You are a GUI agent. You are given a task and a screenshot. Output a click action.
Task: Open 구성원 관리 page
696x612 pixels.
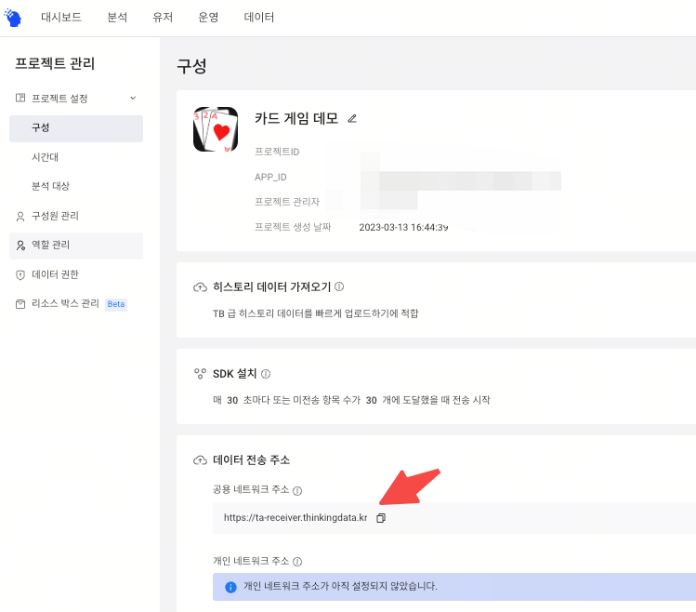(x=55, y=216)
